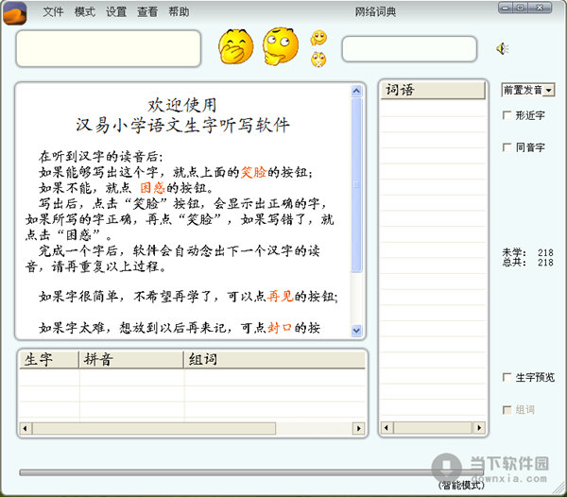Screen dimensions: 567x497
Task: Open the 文件 menu
Action: [53, 12]
